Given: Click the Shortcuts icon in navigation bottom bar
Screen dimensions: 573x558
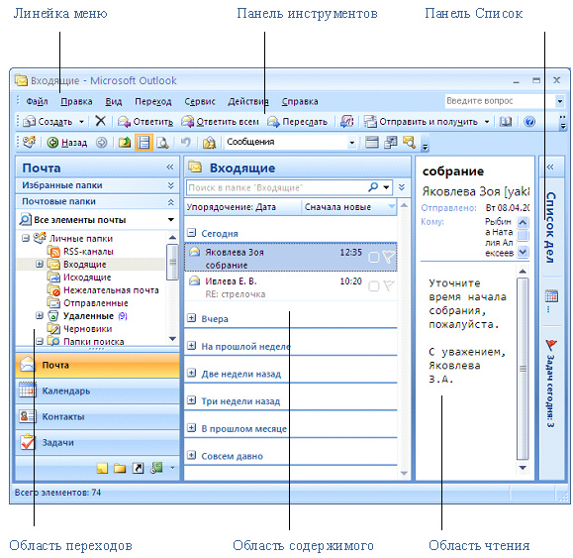Looking at the screenshot, I should (138, 468).
